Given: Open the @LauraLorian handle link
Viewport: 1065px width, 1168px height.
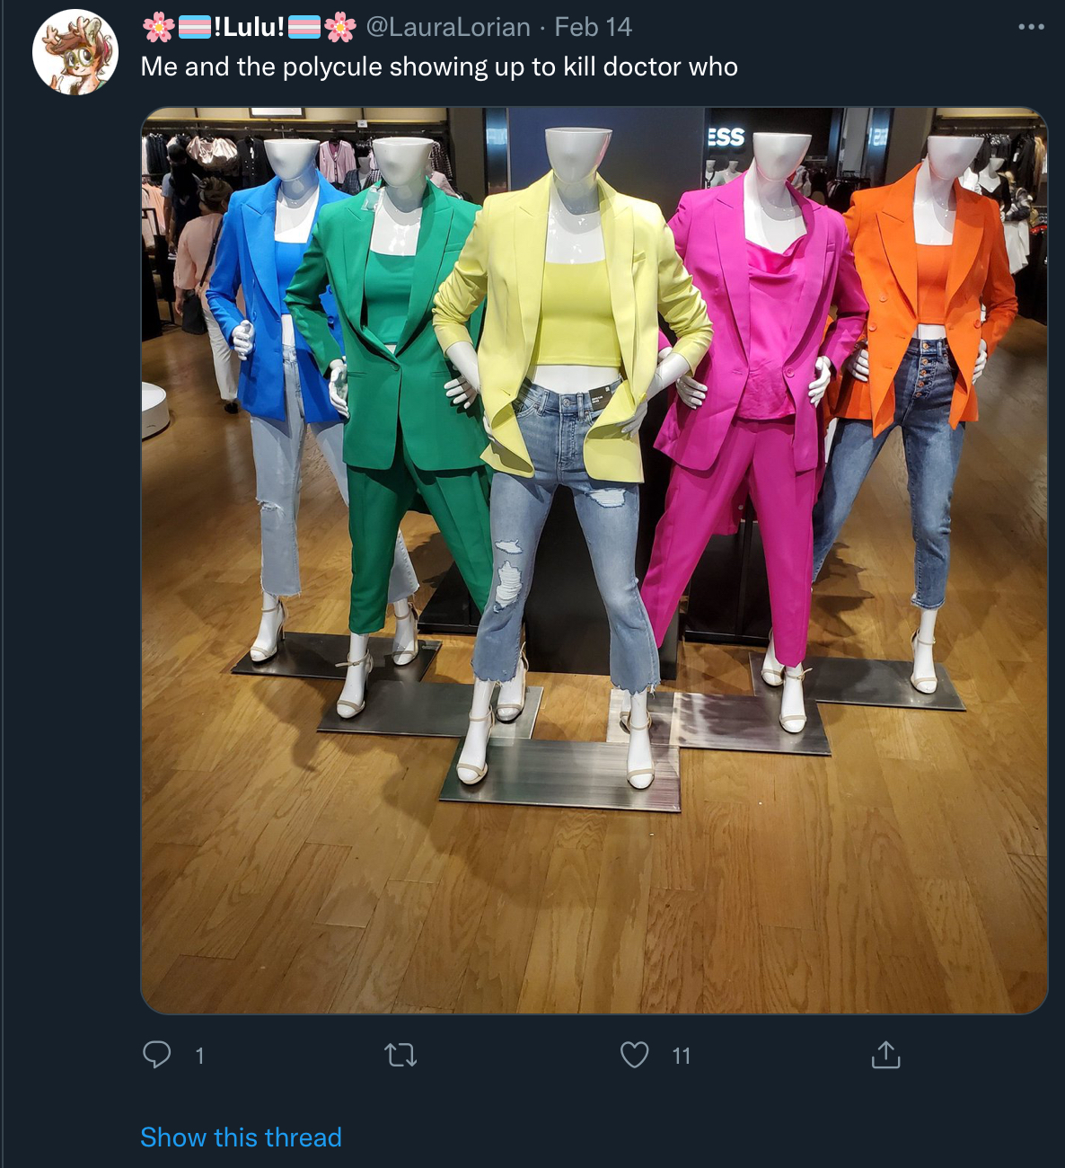Looking at the screenshot, I should [448, 27].
